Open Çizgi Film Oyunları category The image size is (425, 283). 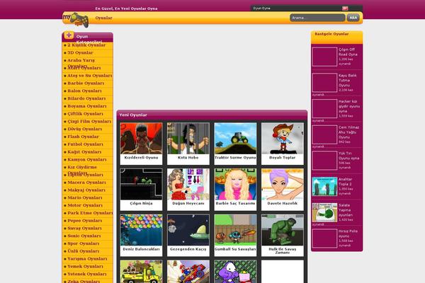[89, 121]
